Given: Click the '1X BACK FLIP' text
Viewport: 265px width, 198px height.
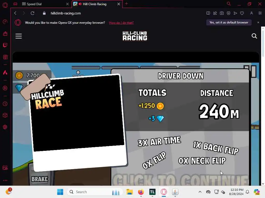Looking at the screenshot, I should [216, 148].
